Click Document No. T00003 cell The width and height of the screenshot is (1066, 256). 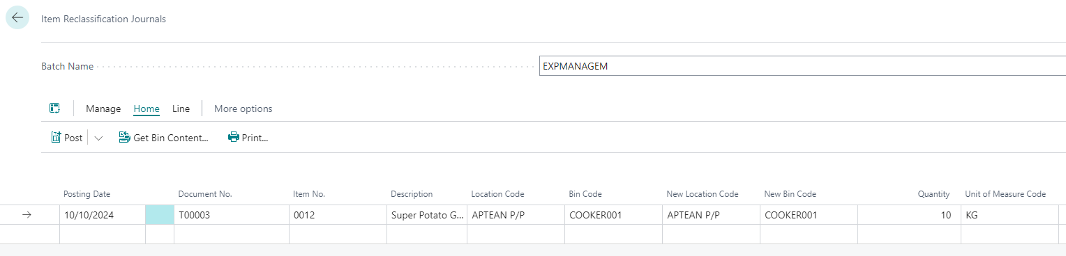click(x=232, y=215)
